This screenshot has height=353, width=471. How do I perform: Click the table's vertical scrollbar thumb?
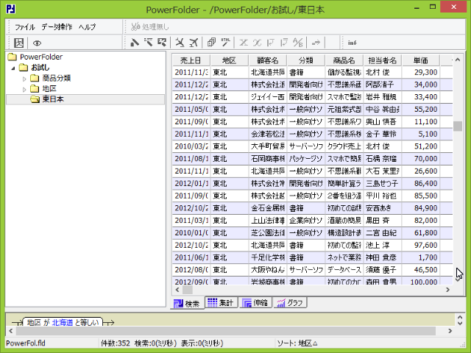pyautogui.click(x=458, y=126)
